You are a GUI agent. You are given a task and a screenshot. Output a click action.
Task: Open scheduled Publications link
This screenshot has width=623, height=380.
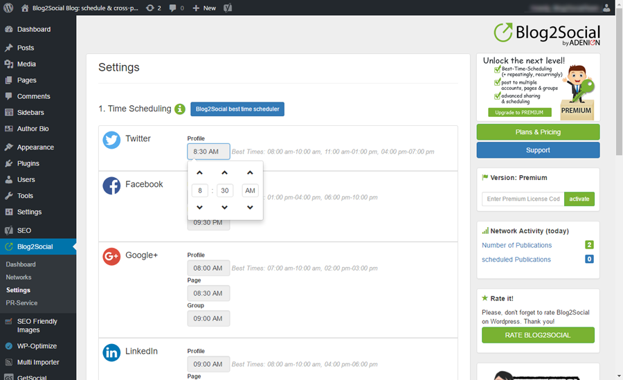pyautogui.click(x=516, y=260)
